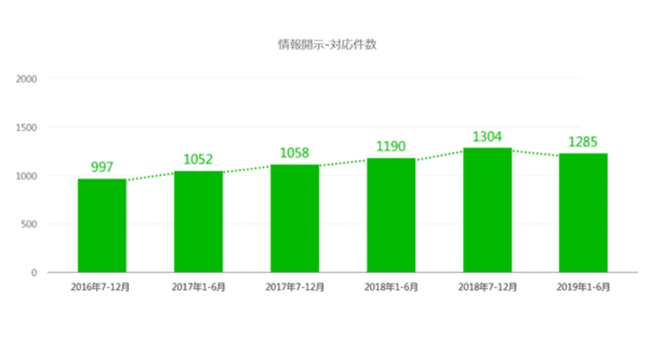Click the 997 data label
The image size is (649, 341).
point(102,167)
